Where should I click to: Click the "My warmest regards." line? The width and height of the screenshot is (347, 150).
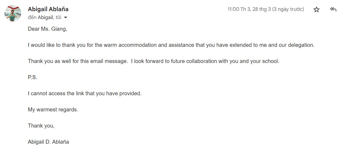[x=53, y=110]
